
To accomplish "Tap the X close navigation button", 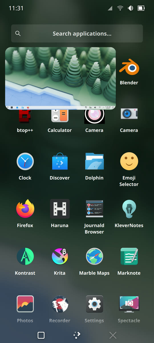I will [113, 335].
